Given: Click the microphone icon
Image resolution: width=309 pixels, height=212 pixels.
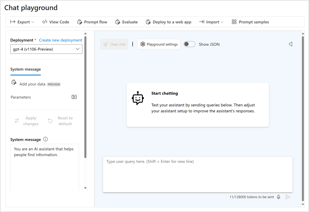Looking at the screenshot, I should [278, 197].
